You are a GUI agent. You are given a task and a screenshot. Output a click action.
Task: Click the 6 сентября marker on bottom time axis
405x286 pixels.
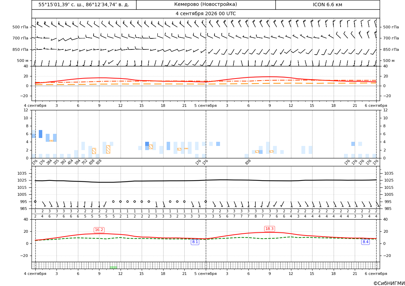click(376, 274)
